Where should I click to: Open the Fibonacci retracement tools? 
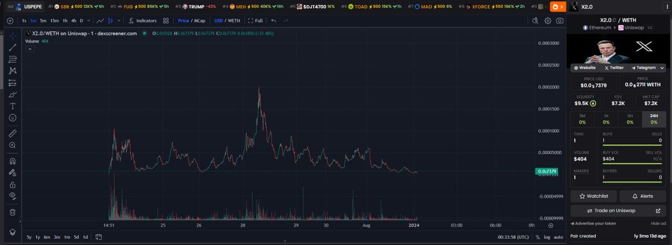(x=12, y=59)
